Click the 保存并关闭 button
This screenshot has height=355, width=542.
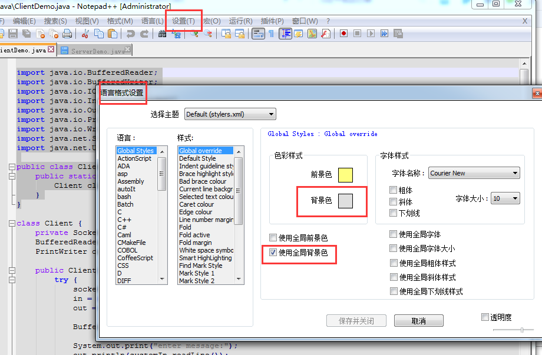(x=356, y=320)
